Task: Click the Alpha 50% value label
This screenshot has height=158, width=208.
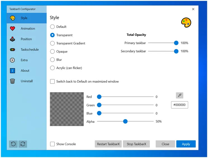Action: coord(159,122)
